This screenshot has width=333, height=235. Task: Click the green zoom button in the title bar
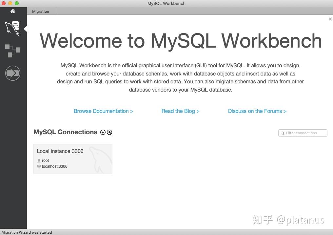click(16, 3)
